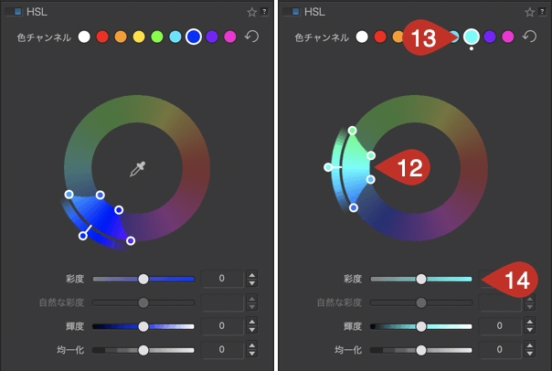Select the red channel swatch in left panel
552x371 pixels.
(102, 37)
